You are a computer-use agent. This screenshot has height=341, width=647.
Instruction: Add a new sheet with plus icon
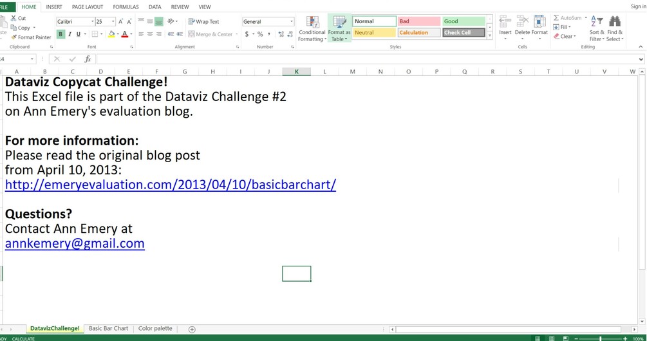192,329
